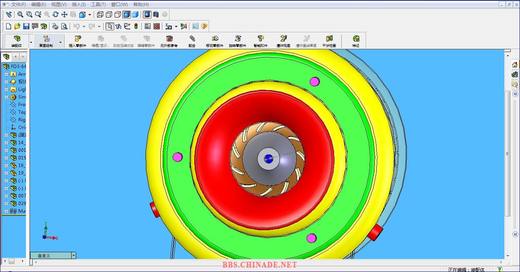Save the assembly with the floppy icon

coord(26,26)
